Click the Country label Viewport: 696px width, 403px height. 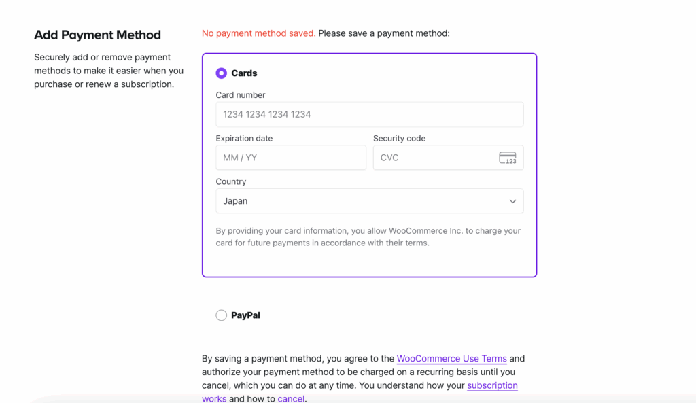(x=231, y=181)
